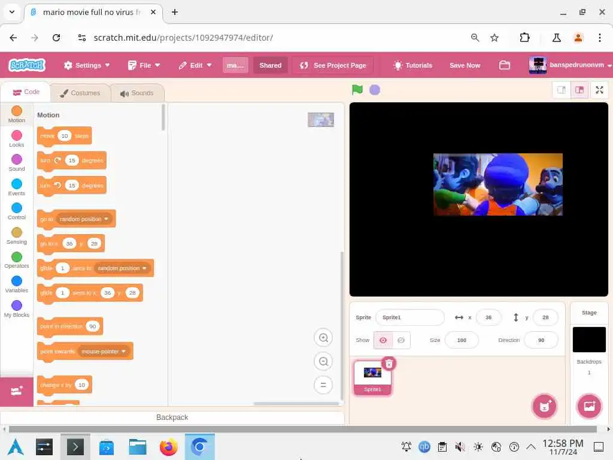Viewport: 613px width, 460px height.
Task: Open the My Blocks category
Action: [x=16, y=308]
